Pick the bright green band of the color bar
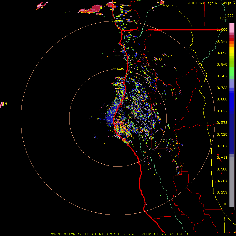 232,72
